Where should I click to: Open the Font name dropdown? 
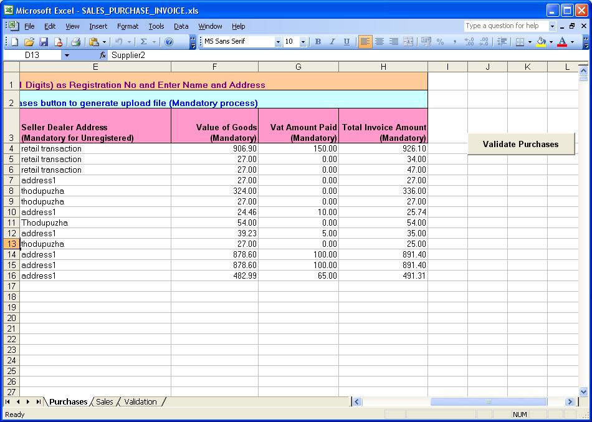tap(279, 42)
